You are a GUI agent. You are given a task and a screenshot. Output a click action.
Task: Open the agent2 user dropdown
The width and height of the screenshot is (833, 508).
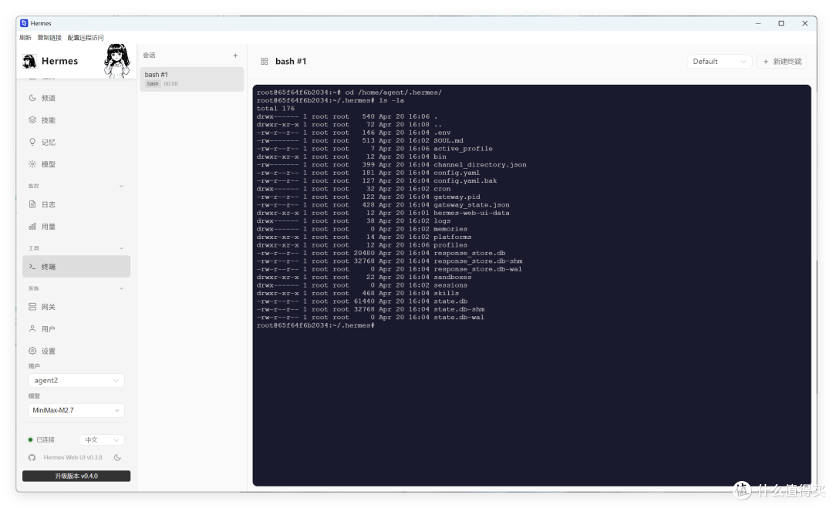tap(76, 381)
